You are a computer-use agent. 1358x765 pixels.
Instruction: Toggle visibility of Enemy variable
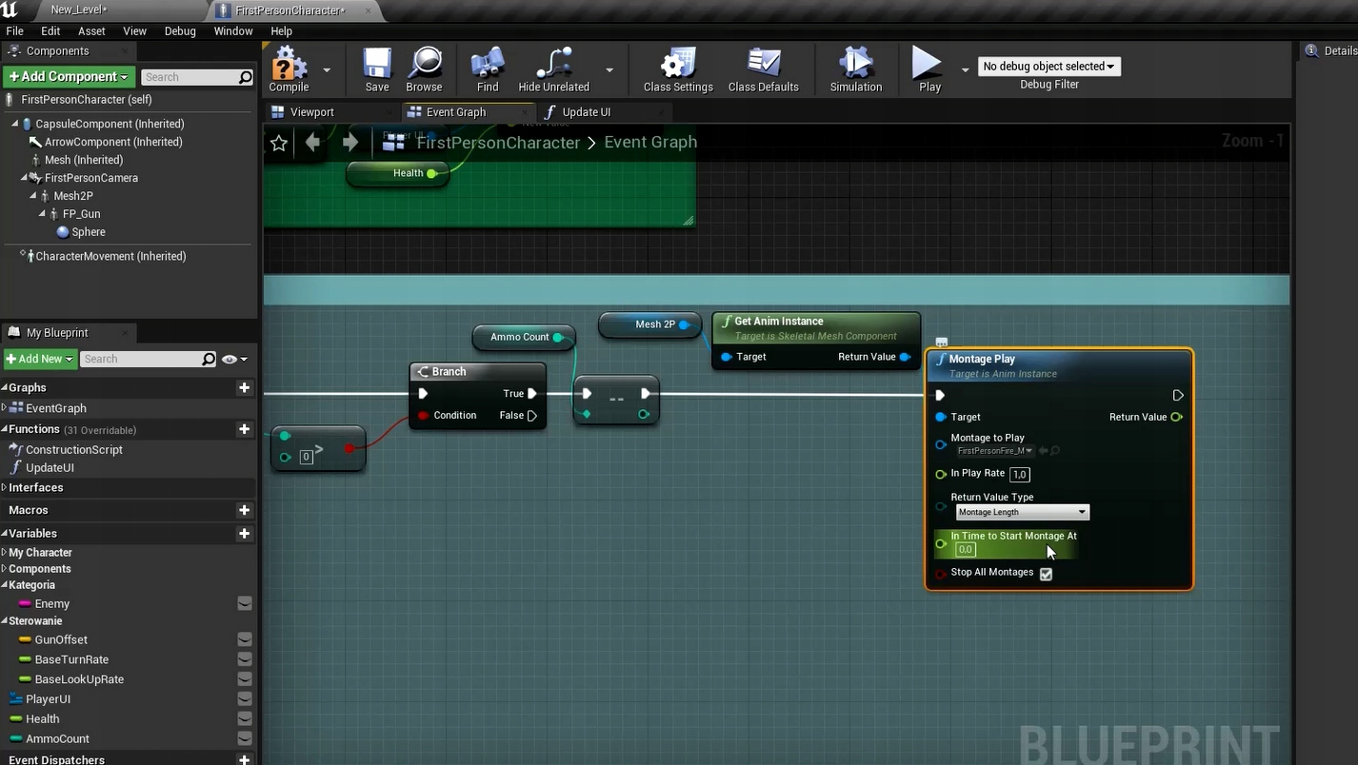point(245,603)
